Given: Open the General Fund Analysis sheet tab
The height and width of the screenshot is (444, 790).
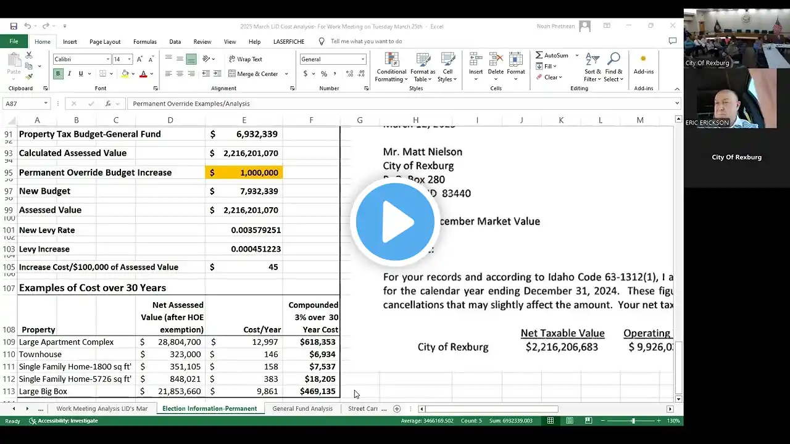Looking at the screenshot, I should point(302,409).
